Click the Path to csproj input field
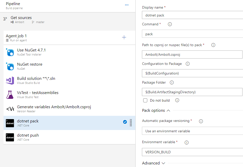 [x=192, y=54]
